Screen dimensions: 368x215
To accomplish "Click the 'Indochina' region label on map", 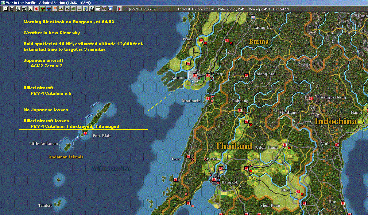I will coord(335,121).
